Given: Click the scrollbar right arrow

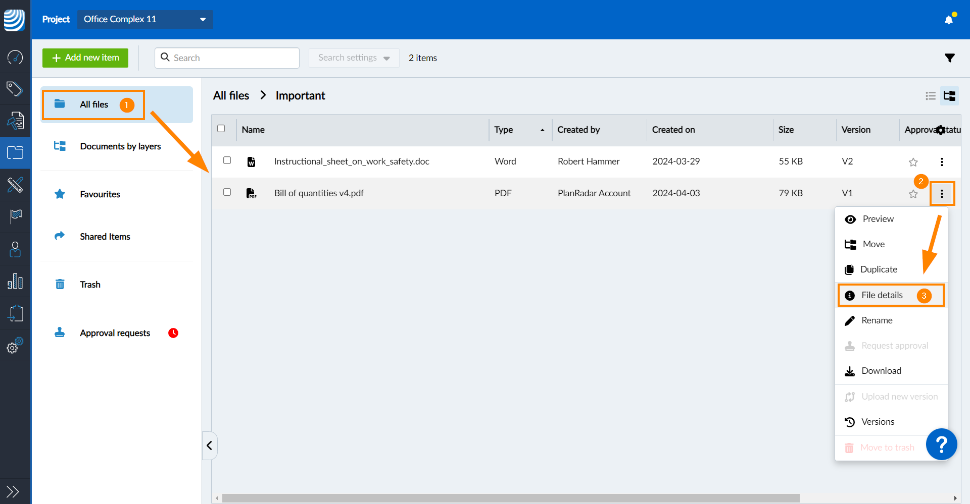Looking at the screenshot, I should coord(955,498).
